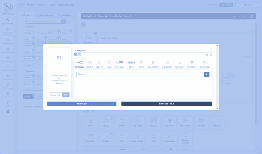Select the Internet globe option
Viewport: 262px width, 154px height.
click(x=90, y=63)
